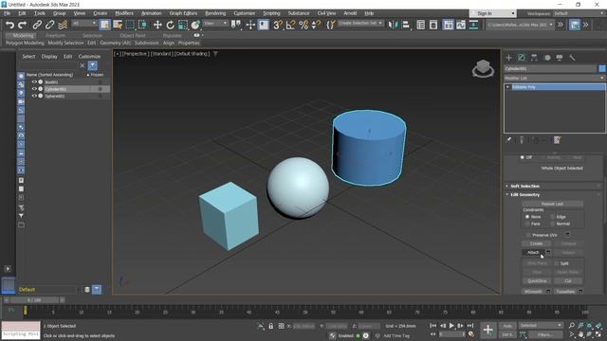Open the Curve Editor icon in toolbar

tap(461, 26)
